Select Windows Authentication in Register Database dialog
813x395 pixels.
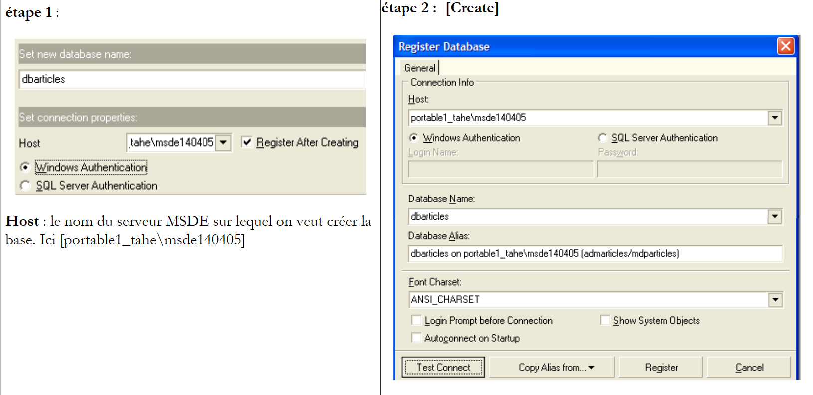pos(413,138)
